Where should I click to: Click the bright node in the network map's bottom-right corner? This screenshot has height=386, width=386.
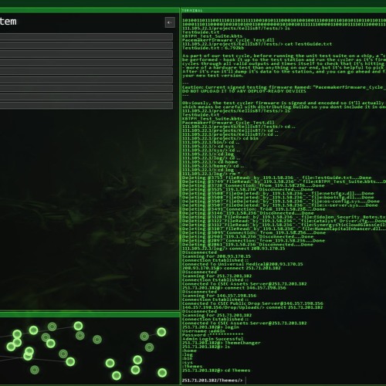pyautogui.click(x=162, y=373)
